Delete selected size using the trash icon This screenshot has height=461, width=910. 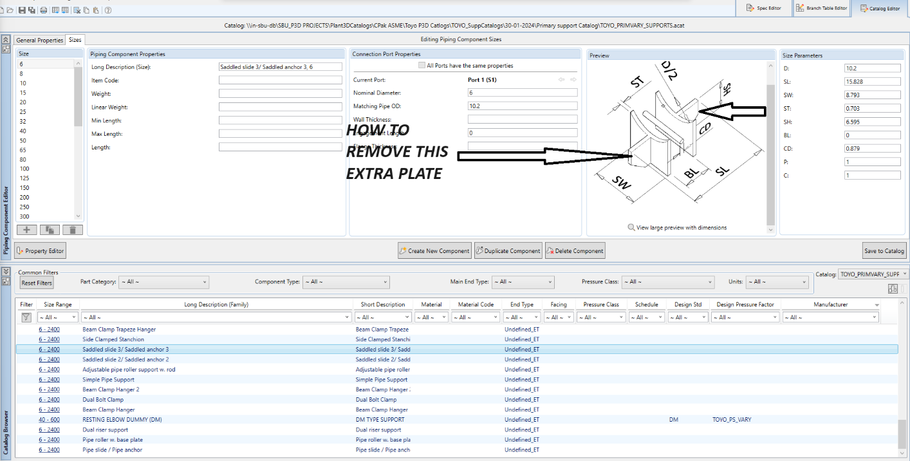coord(72,229)
